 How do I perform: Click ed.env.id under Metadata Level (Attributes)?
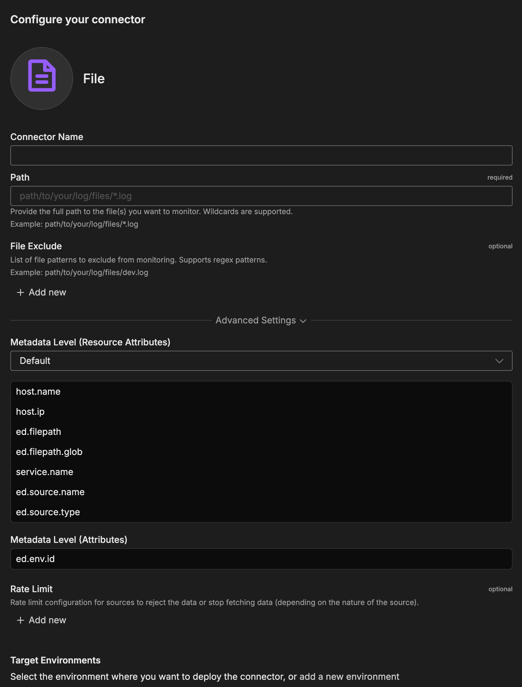point(35,559)
